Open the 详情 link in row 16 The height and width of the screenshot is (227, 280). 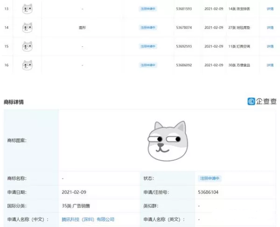tap(270, 65)
